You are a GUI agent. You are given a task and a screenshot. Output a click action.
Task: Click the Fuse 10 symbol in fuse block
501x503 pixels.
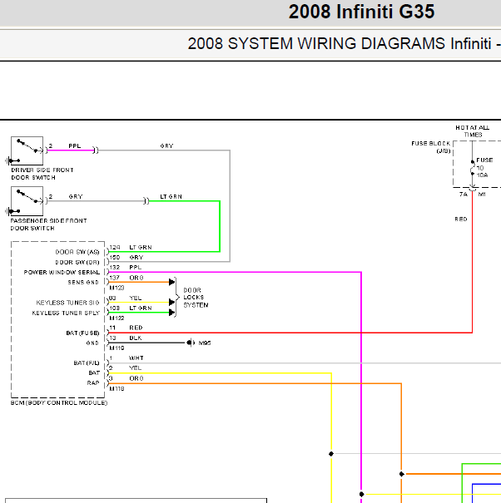[x=473, y=168]
